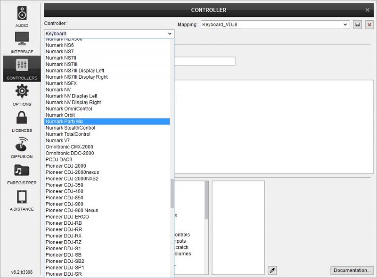Open the Enregistrer recording section
This screenshot has height=278, width=377.
[x=22, y=173]
